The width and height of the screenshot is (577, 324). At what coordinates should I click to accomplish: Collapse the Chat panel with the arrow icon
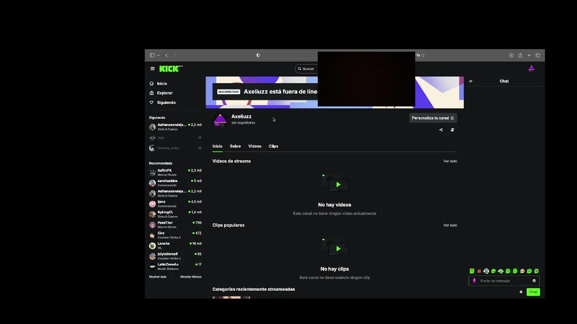pyautogui.click(x=471, y=81)
